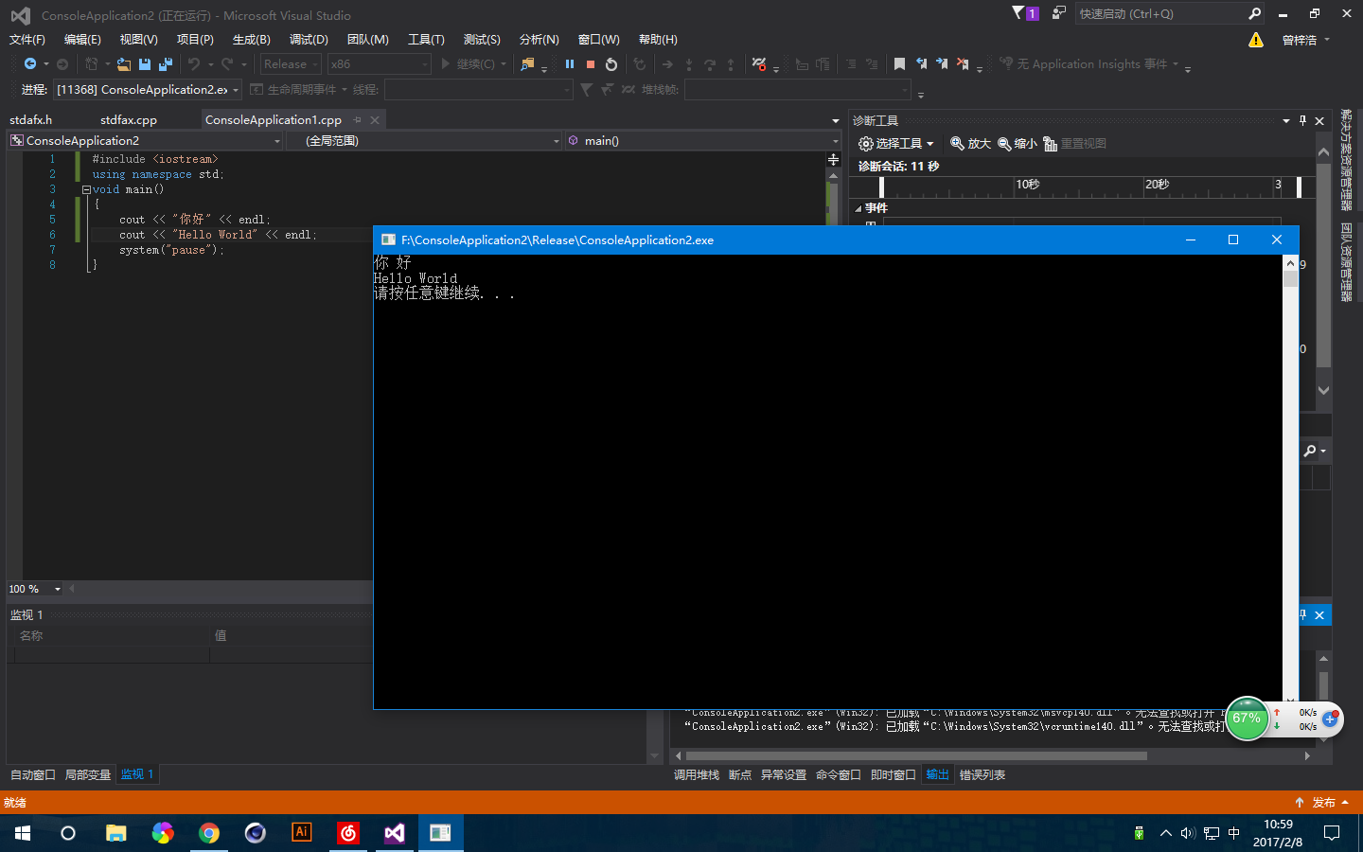Click the breakpoint disable icon
1363x852 pixels.
759,64
